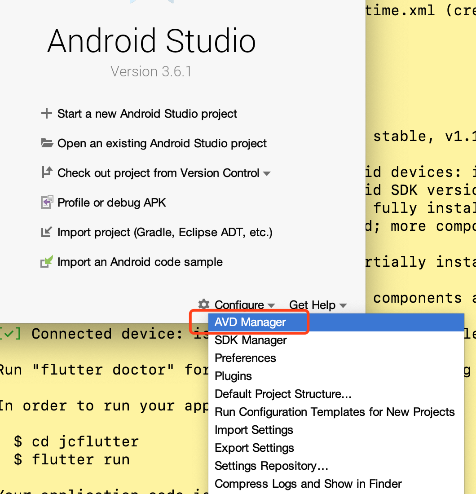Click 'fully instal' line in terminal
Screen dimensions: 476x494
pyautogui.click(x=424, y=208)
